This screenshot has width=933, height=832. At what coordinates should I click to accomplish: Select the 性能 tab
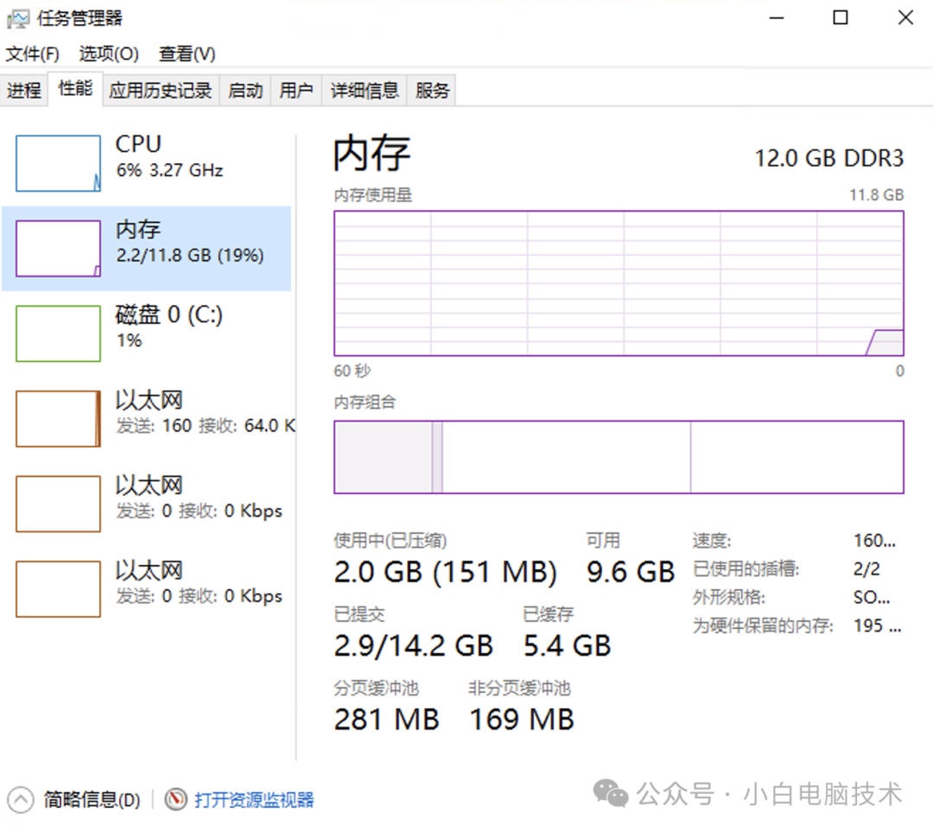[x=75, y=89]
